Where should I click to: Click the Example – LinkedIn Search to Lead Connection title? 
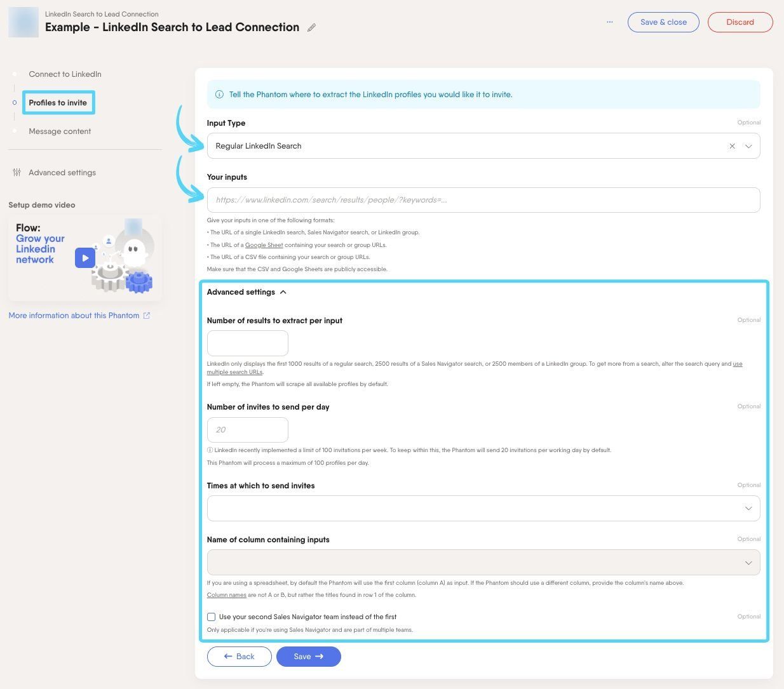click(x=172, y=27)
